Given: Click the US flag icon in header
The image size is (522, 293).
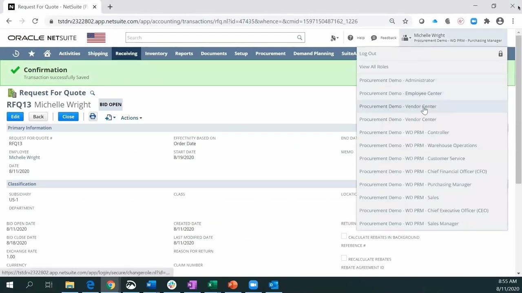Looking at the screenshot, I should pyautogui.click(x=96, y=38).
